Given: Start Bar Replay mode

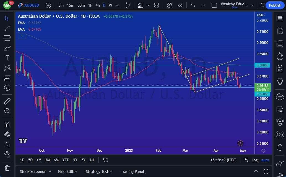Looking at the screenshot, I should [180, 5].
